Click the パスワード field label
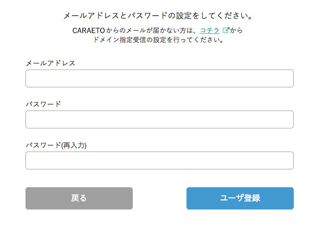The height and width of the screenshot is (226, 313). coord(43,104)
